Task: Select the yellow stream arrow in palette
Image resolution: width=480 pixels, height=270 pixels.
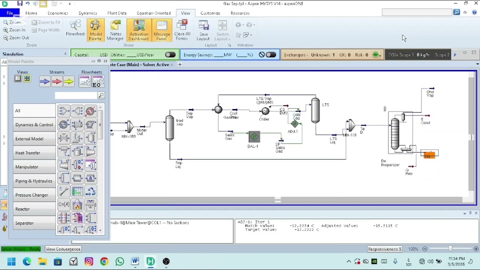Action: click(69, 81)
